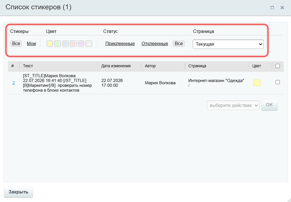Open the выберите действие dropdown
The image size is (291, 202).
(x=233, y=105)
